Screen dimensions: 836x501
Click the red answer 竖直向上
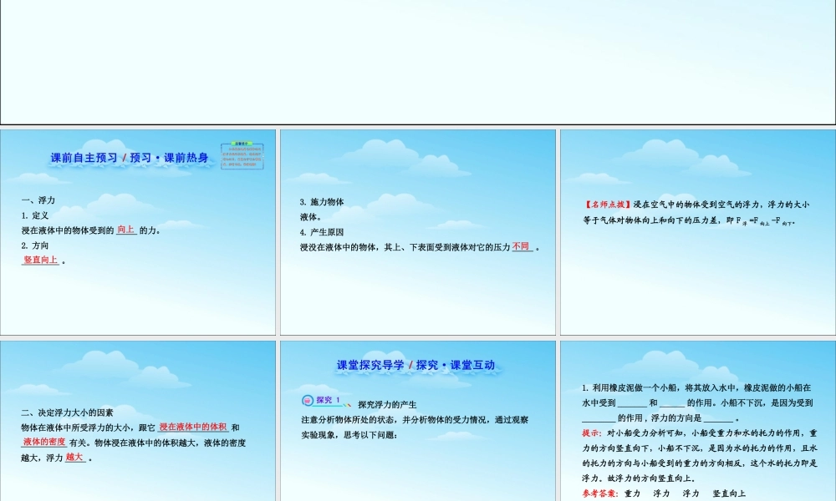[x=41, y=260]
